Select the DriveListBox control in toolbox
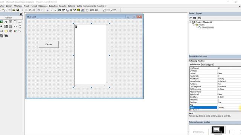The width and height of the screenshot is (241, 135). click(2, 31)
